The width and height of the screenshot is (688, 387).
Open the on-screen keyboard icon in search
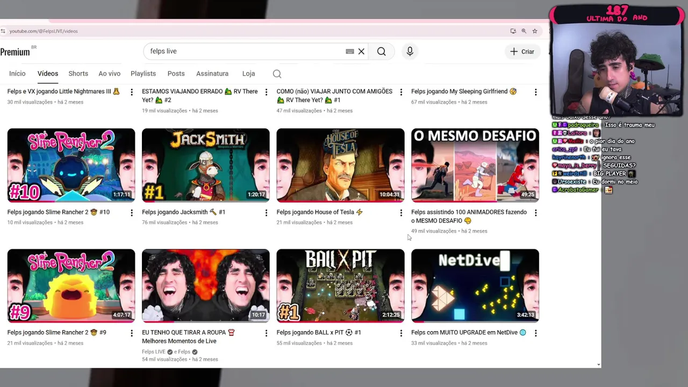coord(350,51)
